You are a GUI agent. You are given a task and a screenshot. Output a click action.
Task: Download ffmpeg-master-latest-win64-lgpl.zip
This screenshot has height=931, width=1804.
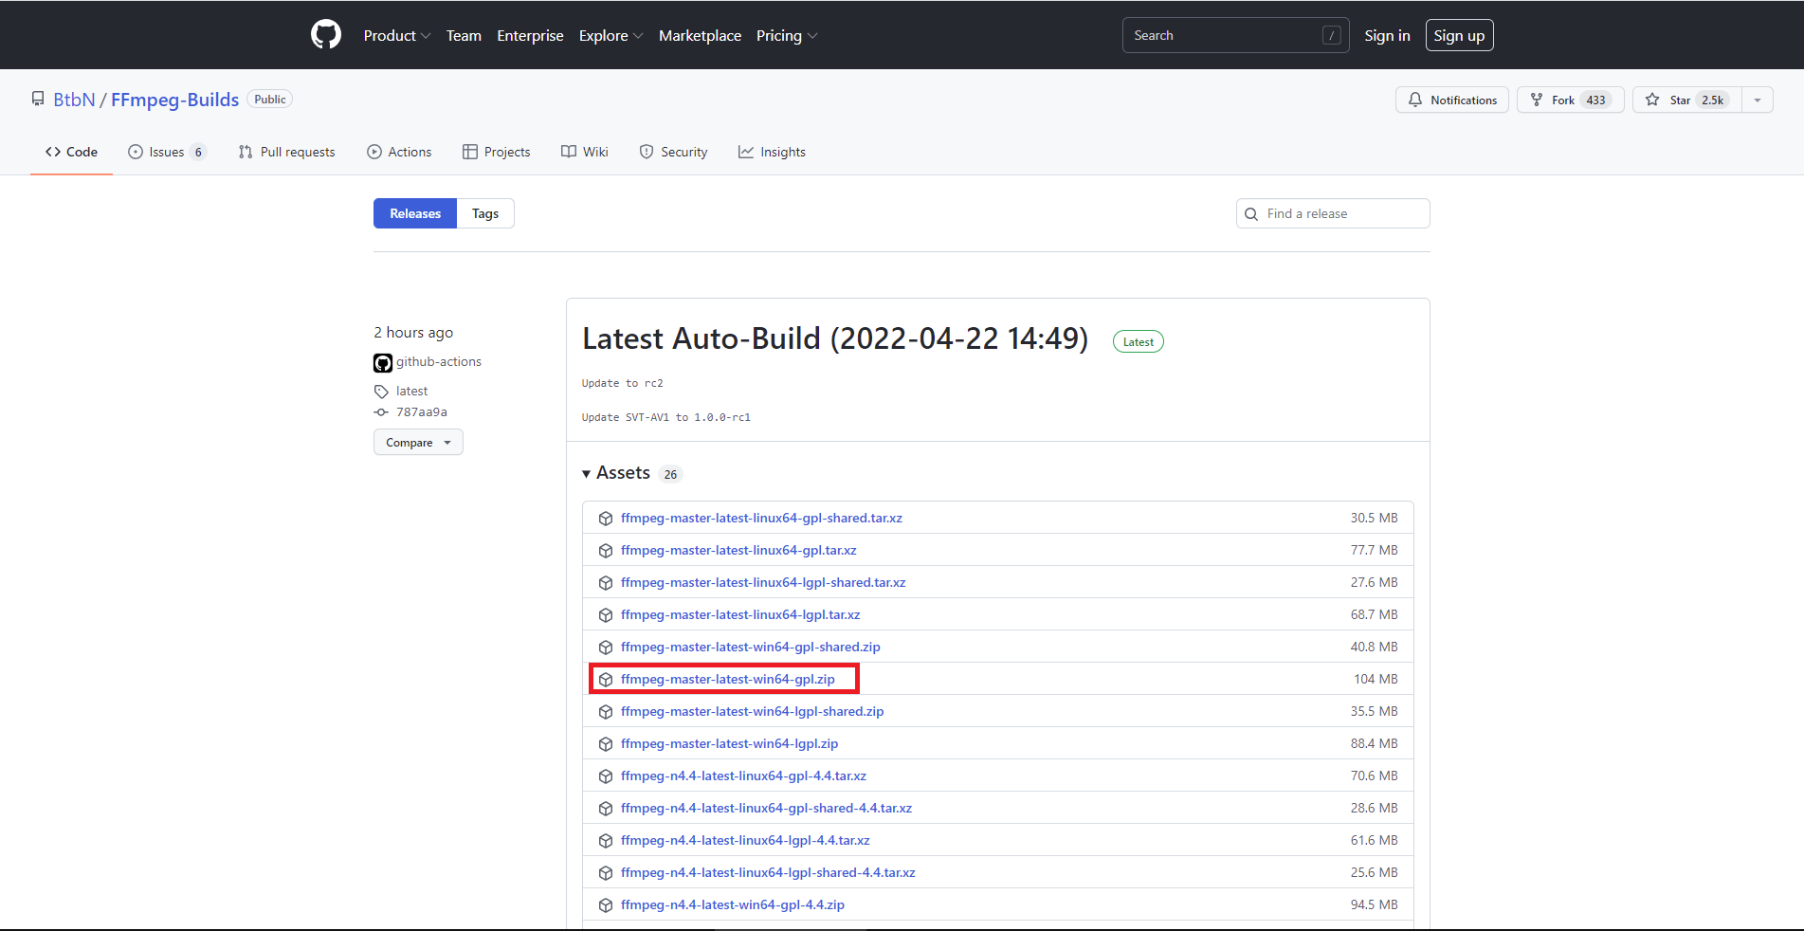coord(729,744)
